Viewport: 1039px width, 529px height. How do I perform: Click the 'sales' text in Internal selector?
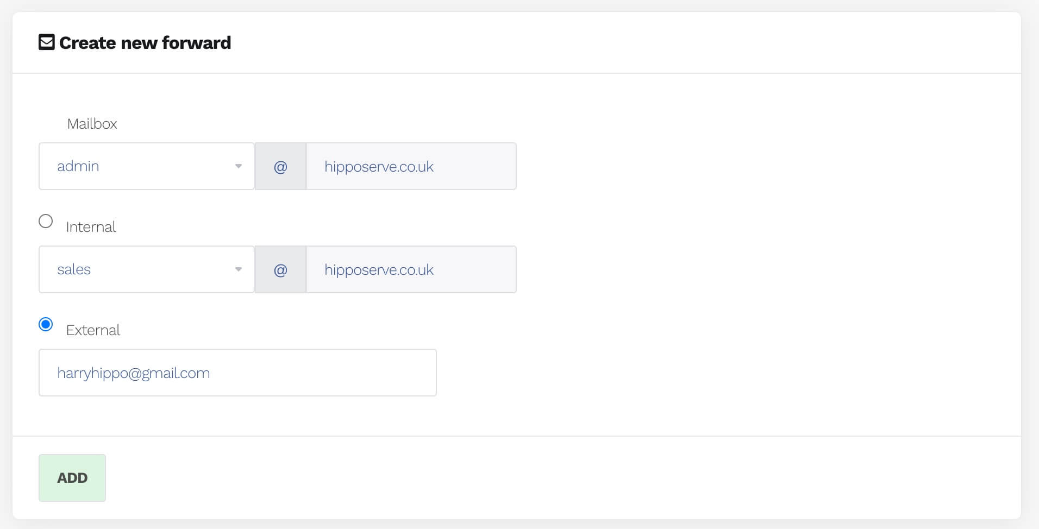(x=74, y=269)
